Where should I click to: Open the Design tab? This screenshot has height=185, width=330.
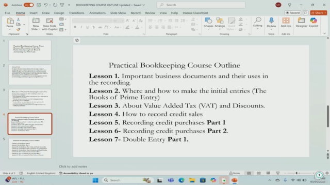click(x=59, y=13)
